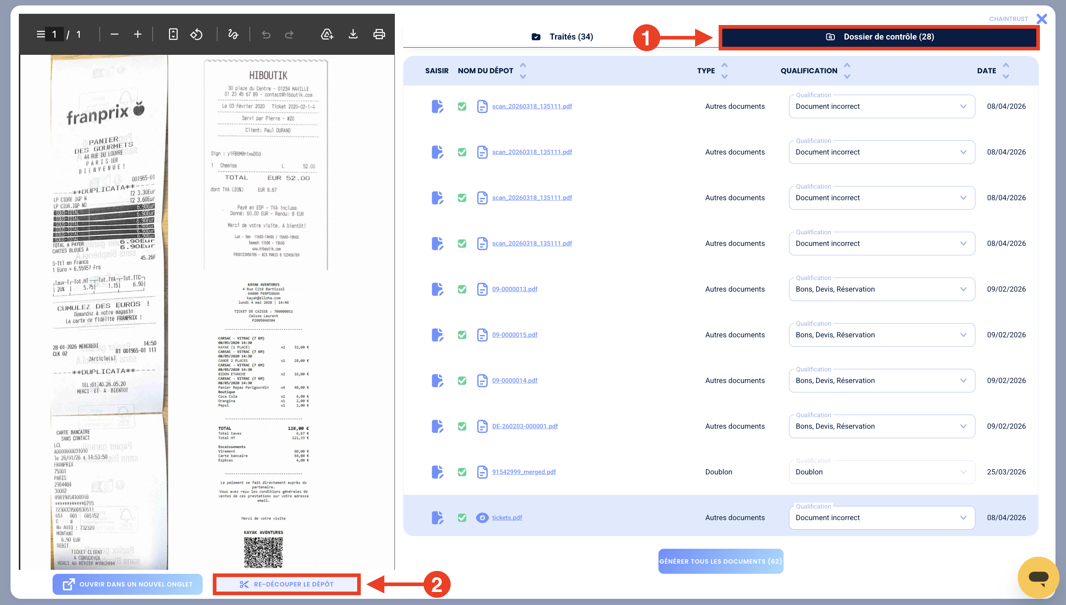This screenshot has width=1066, height=605.
Task: Download the PDF with the download icon
Action: click(x=353, y=34)
